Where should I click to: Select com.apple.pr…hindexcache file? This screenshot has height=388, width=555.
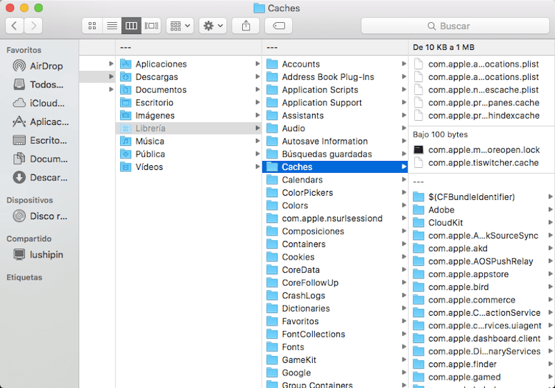(481, 115)
